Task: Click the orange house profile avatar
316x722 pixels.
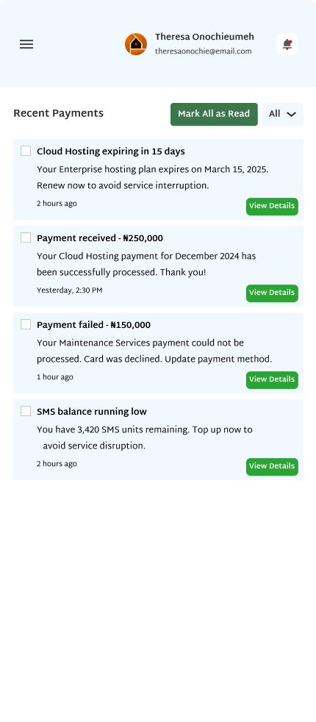Action: click(136, 44)
